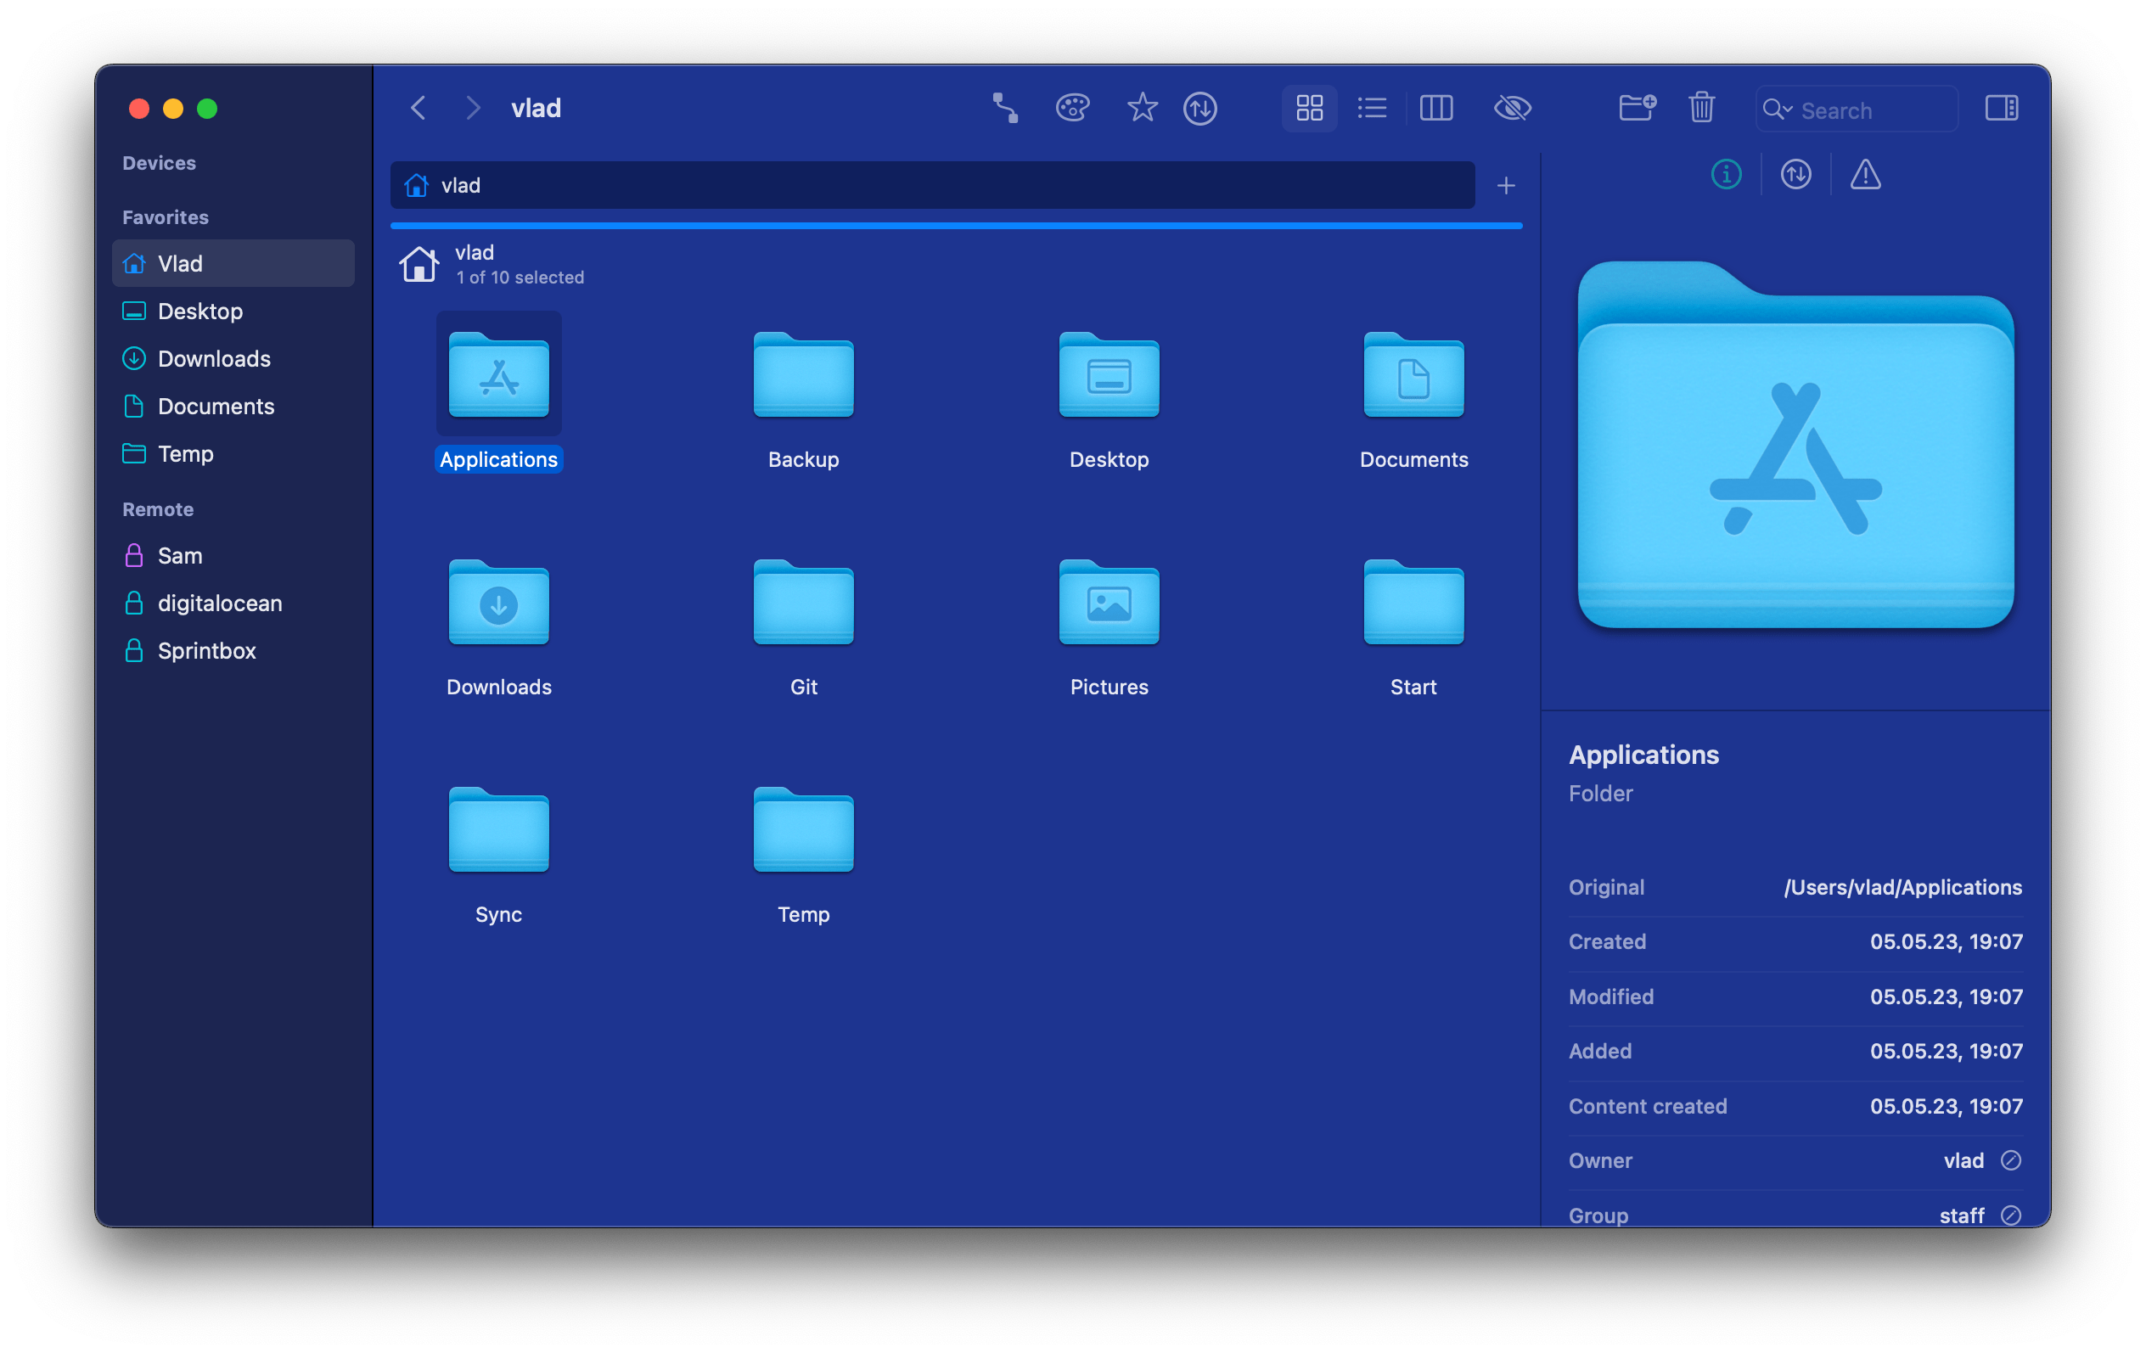Connect to Sprintbox remote server

pyautogui.click(x=233, y=651)
